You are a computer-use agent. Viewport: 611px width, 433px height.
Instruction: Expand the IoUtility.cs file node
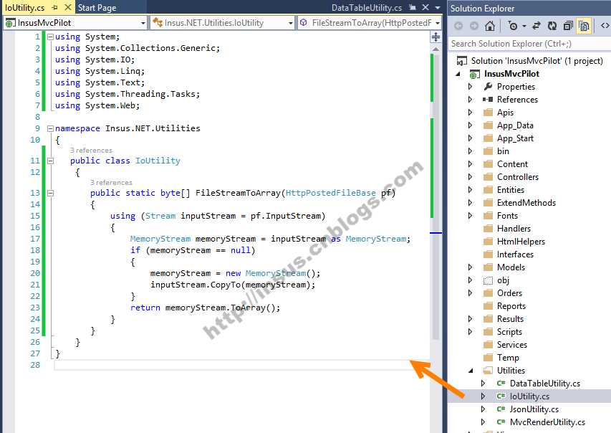click(x=483, y=396)
